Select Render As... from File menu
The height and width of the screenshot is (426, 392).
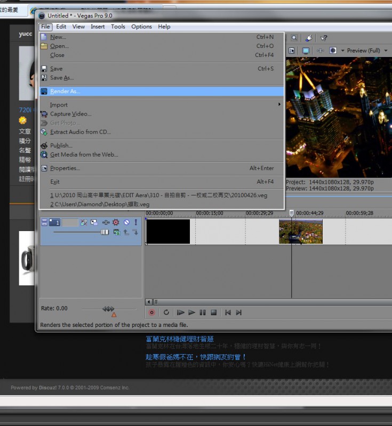click(x=65, y=92)
